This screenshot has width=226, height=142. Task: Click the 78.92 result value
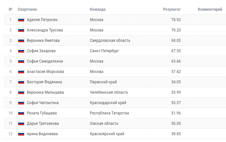point(176,20)
